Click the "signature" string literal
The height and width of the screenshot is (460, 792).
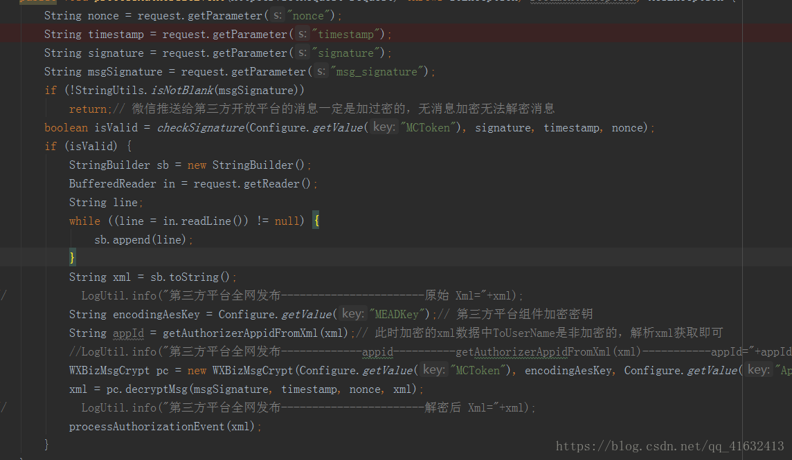[345, 53]
